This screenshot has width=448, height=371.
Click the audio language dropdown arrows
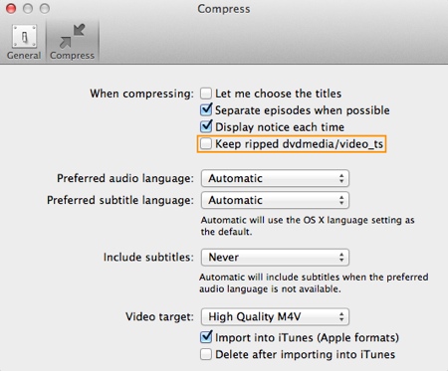341,178
